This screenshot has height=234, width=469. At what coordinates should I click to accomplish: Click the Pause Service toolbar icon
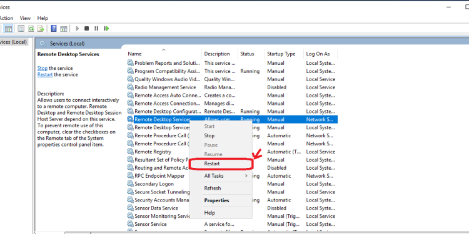[x=96, y=28]
